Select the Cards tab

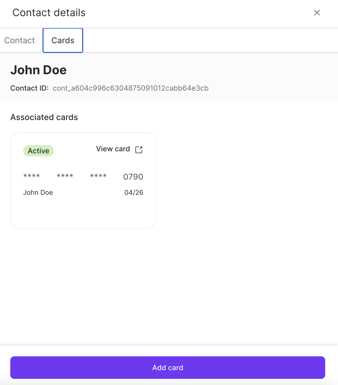pos(63,40)
